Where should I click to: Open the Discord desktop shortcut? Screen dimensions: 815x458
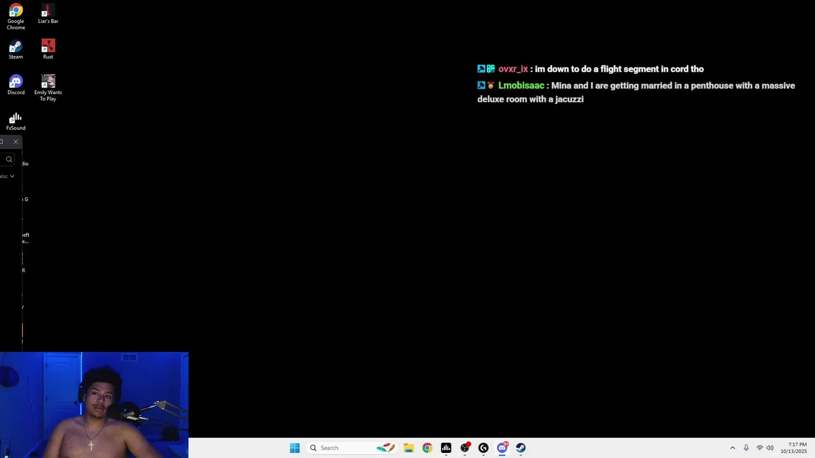click(x=16, y=85)
